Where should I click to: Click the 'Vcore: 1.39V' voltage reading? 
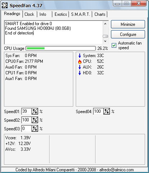coord(18,138)
